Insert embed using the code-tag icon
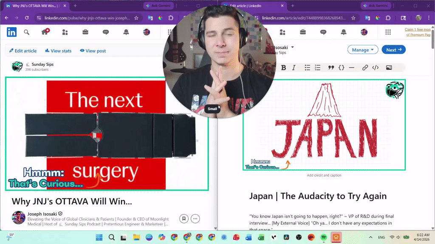Image resolution: width=435 pixels, height=244 pixels. (376, 67)
